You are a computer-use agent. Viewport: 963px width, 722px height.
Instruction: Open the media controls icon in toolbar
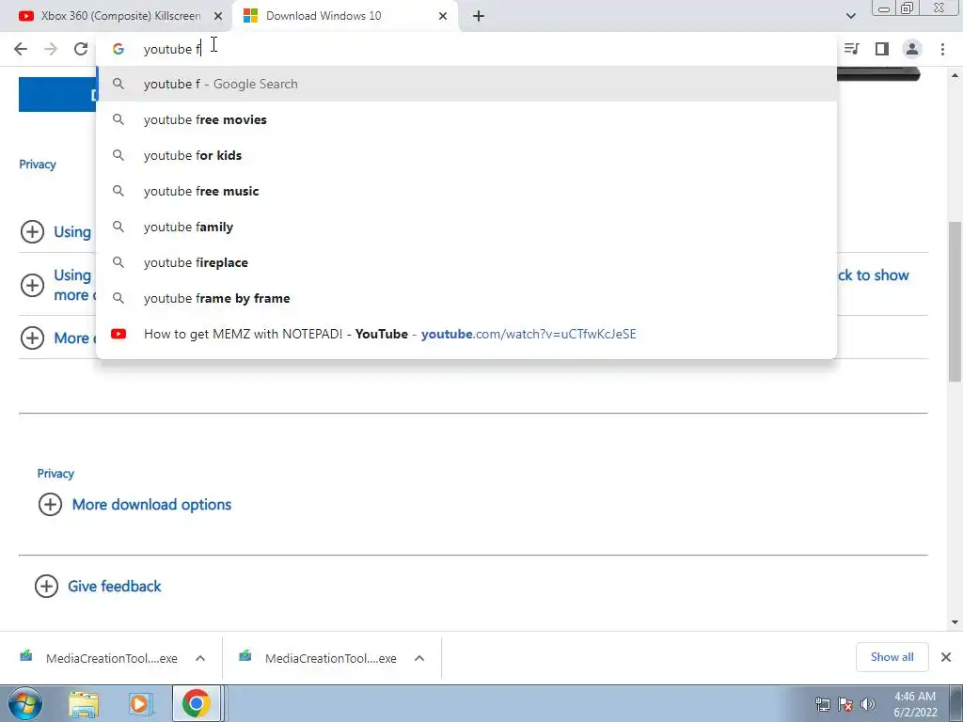coord(852,49)
